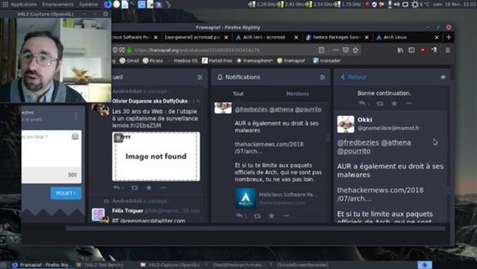The width and height of the screenshot is (477, 269).
Task: Favourite the 'Bonne continuation.' toot
Action: (x=395, y=104)
